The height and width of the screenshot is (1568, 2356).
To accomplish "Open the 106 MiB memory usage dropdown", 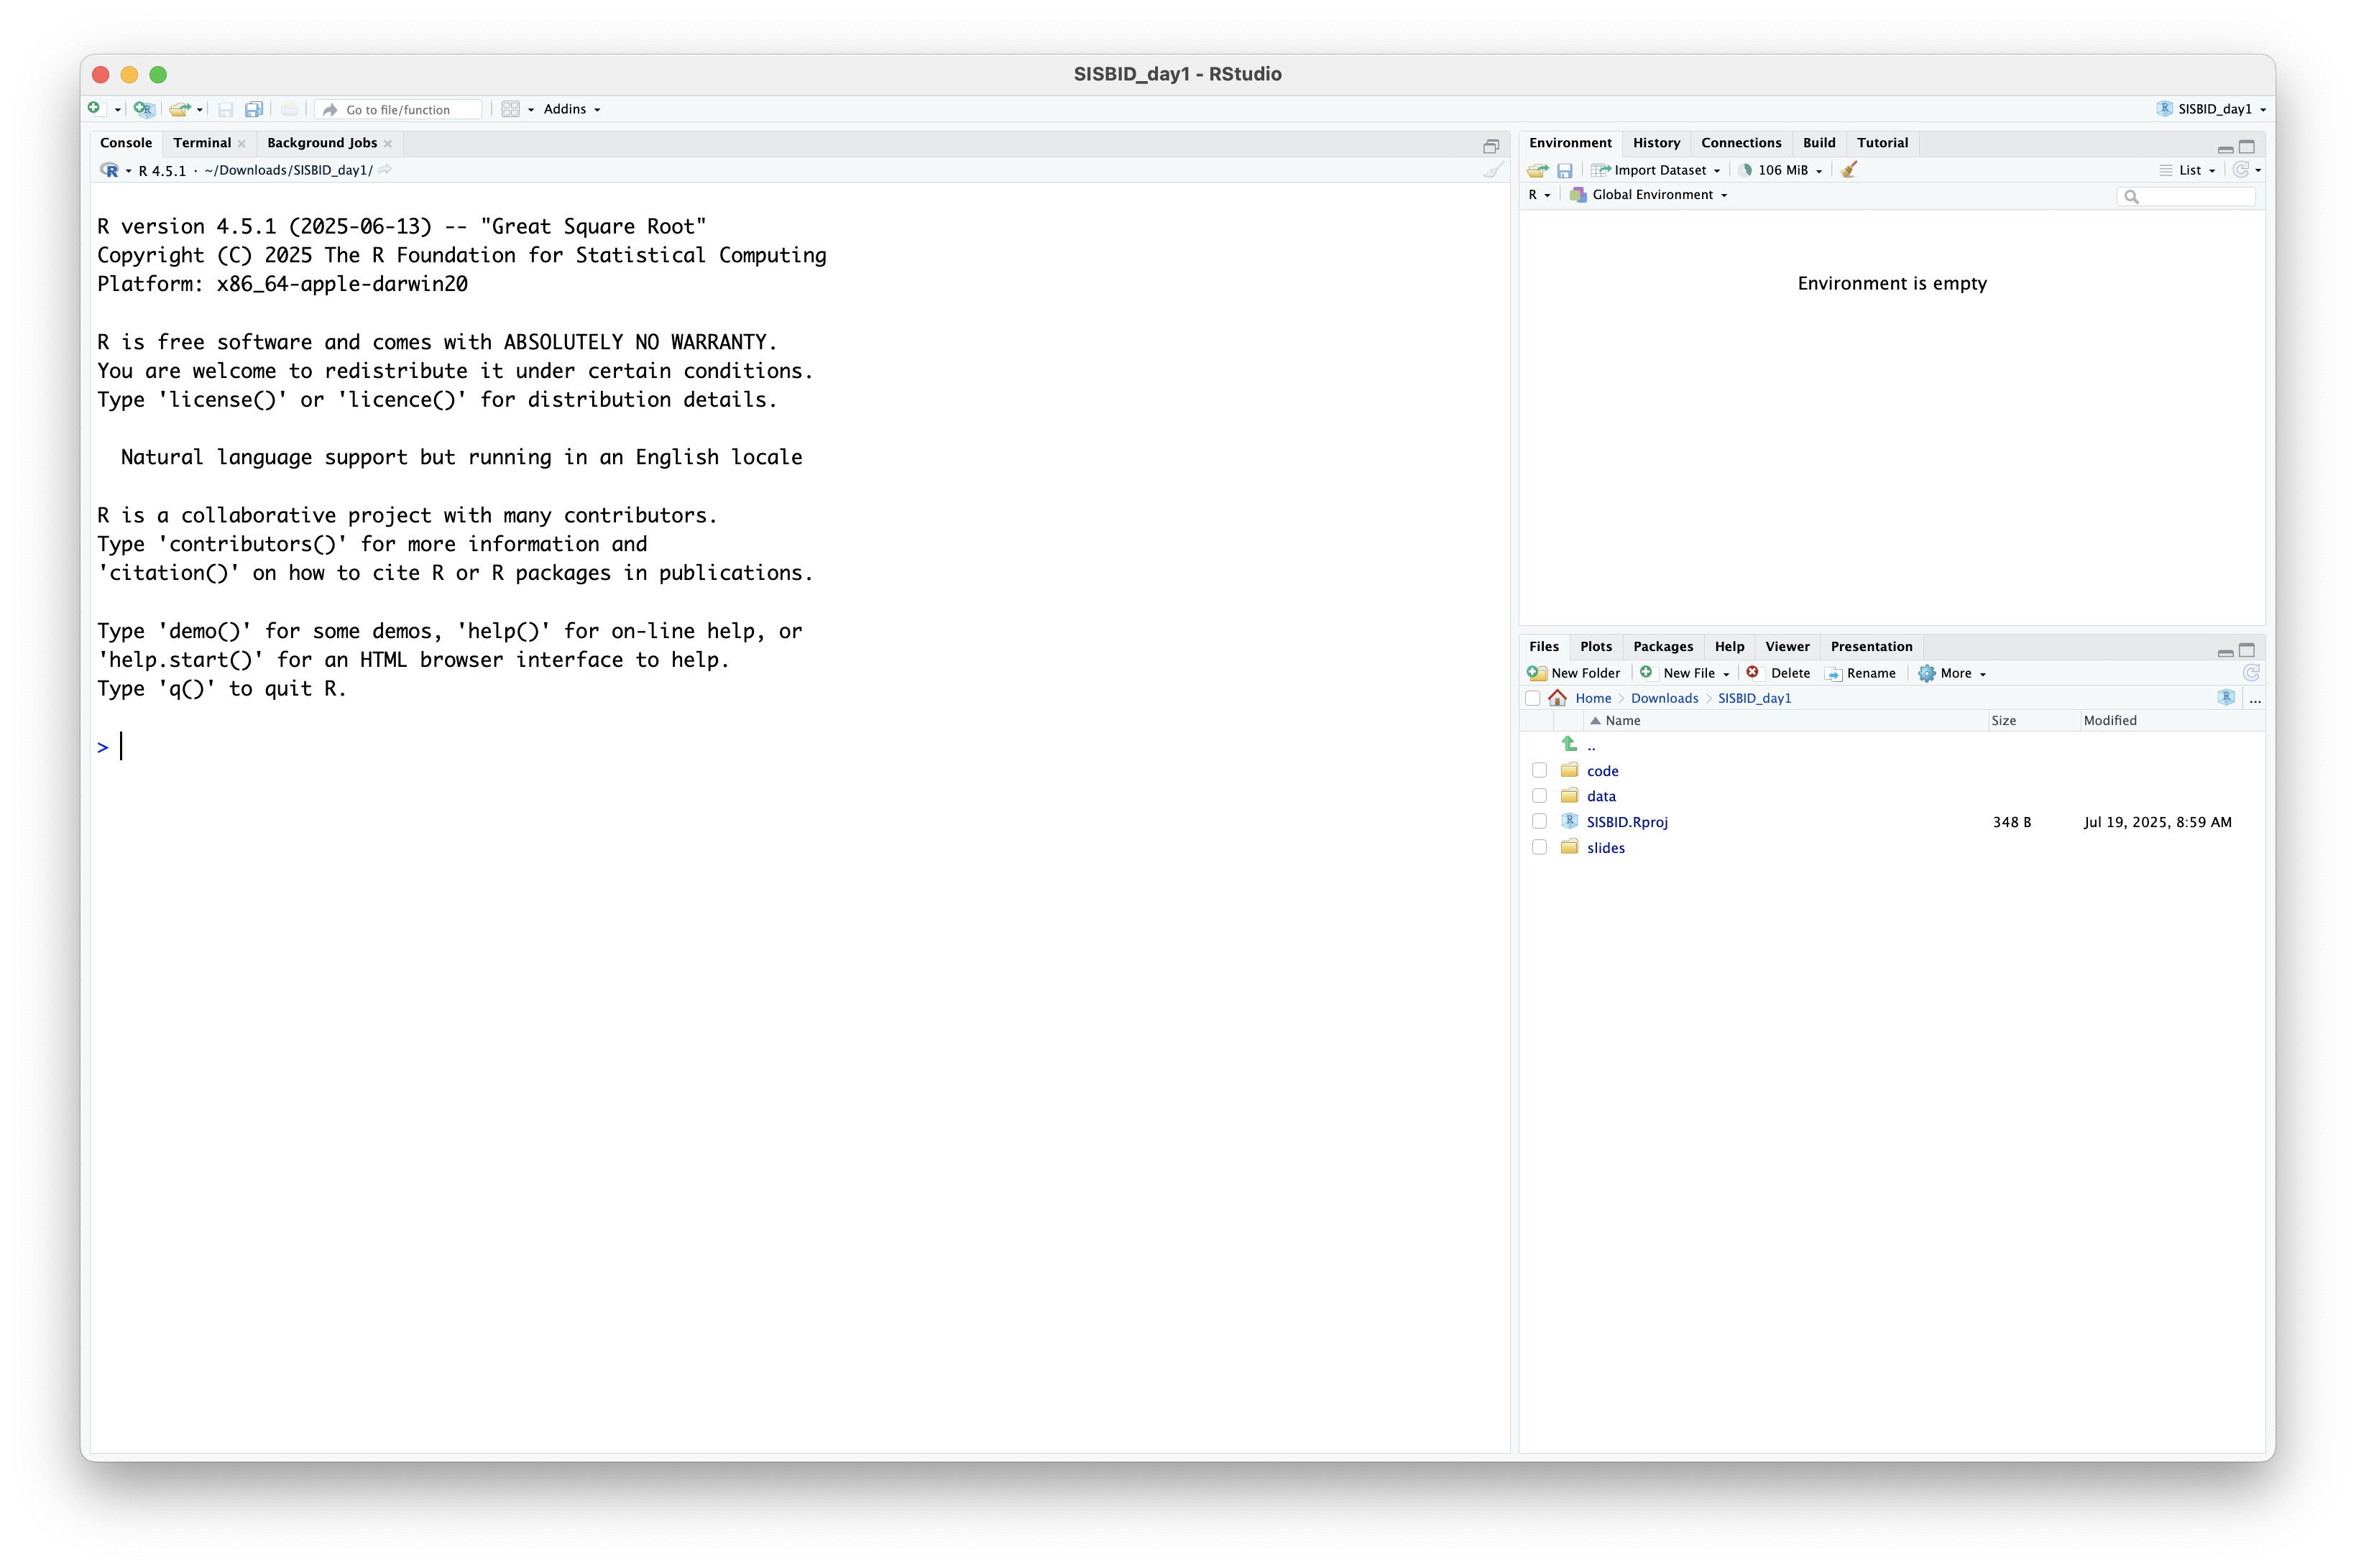I will click(1780, 170).
